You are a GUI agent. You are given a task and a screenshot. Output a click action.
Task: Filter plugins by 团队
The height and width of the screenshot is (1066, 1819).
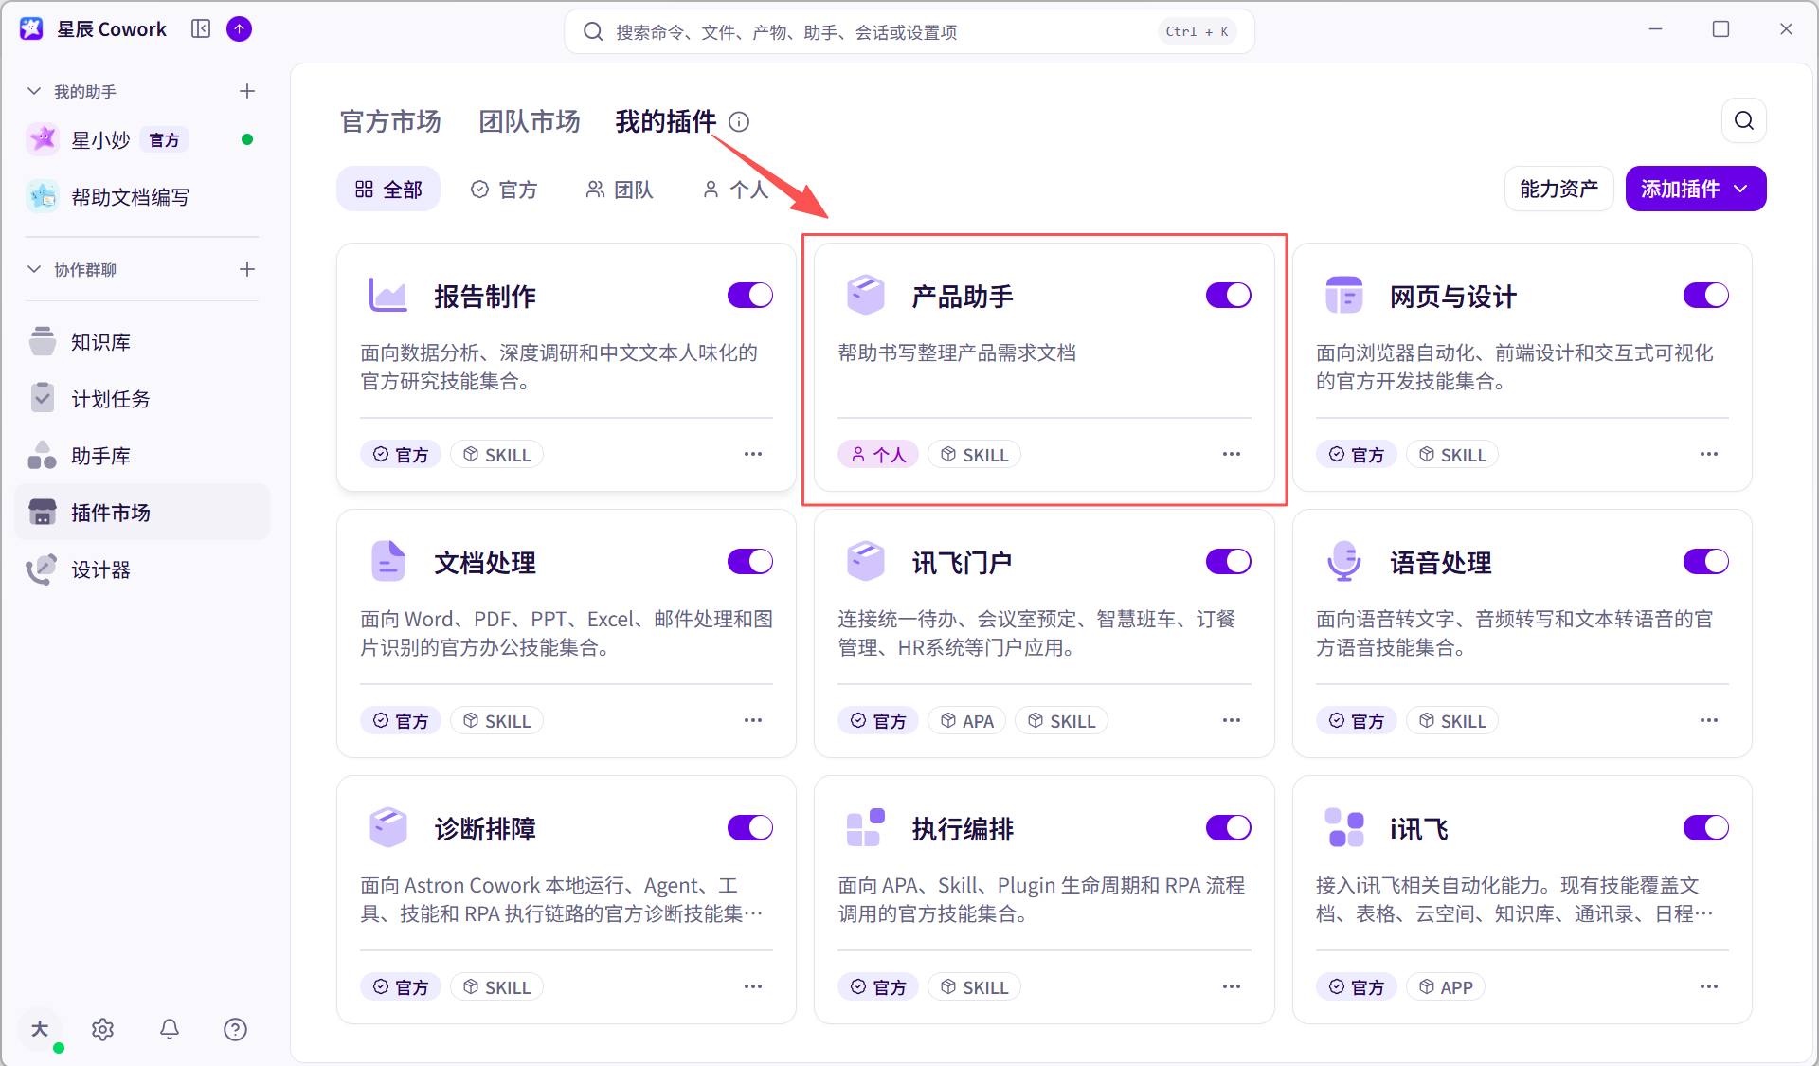[620, 190]
